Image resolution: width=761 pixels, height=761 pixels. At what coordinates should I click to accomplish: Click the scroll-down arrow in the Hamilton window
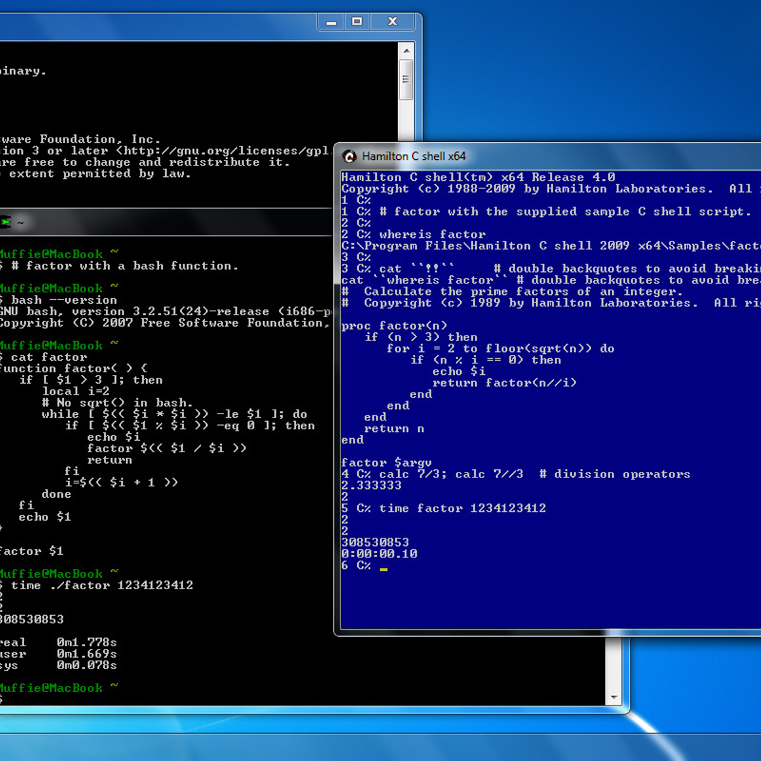pyautogui.click(x=613, y=696)
